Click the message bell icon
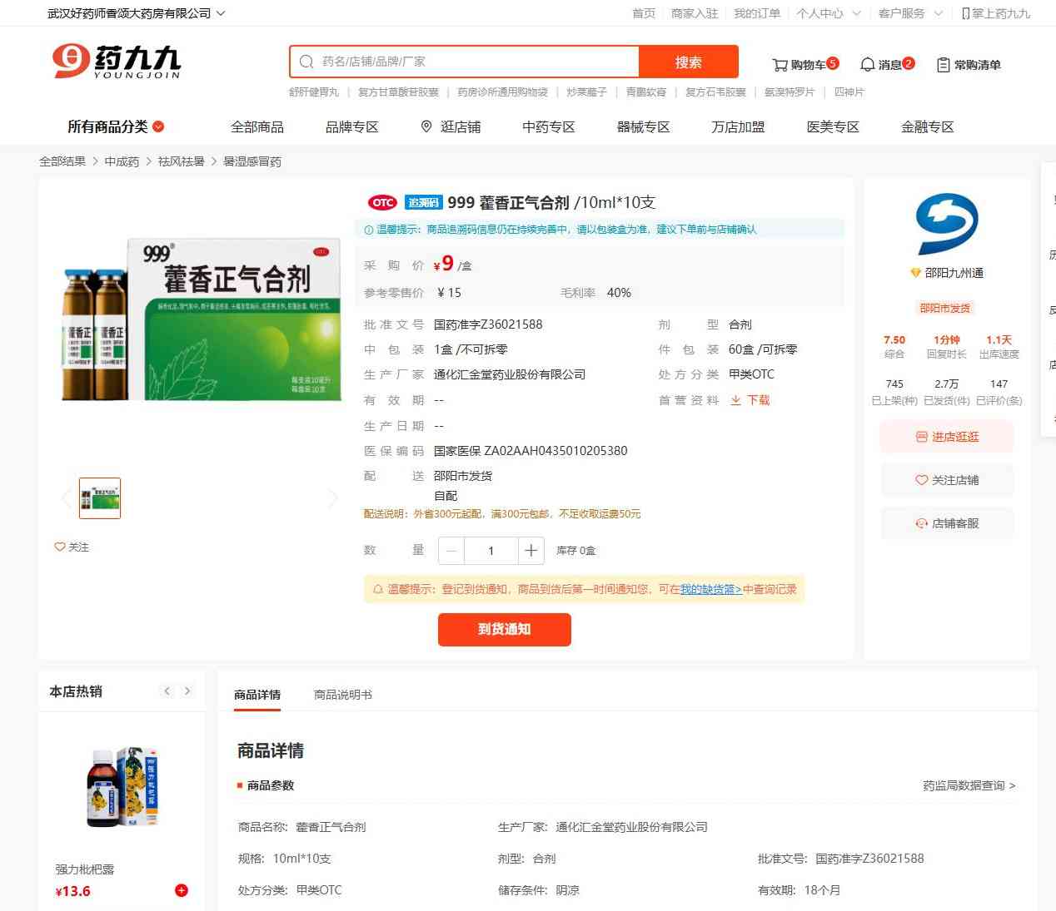 pos(867,64)
